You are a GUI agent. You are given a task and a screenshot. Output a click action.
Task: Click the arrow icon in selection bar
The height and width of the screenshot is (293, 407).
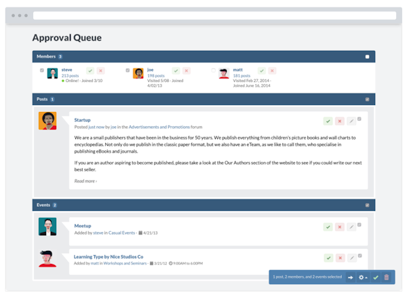coord(351,277)
